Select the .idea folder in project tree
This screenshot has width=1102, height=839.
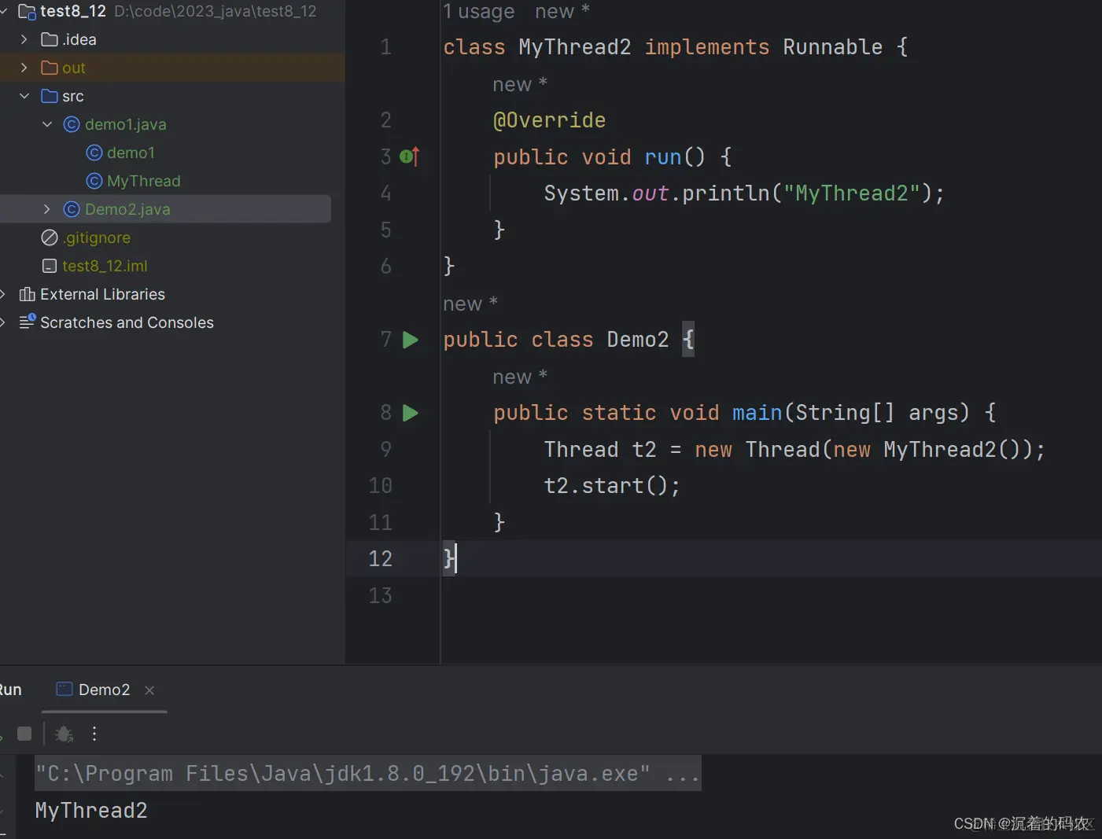point(79,39)
